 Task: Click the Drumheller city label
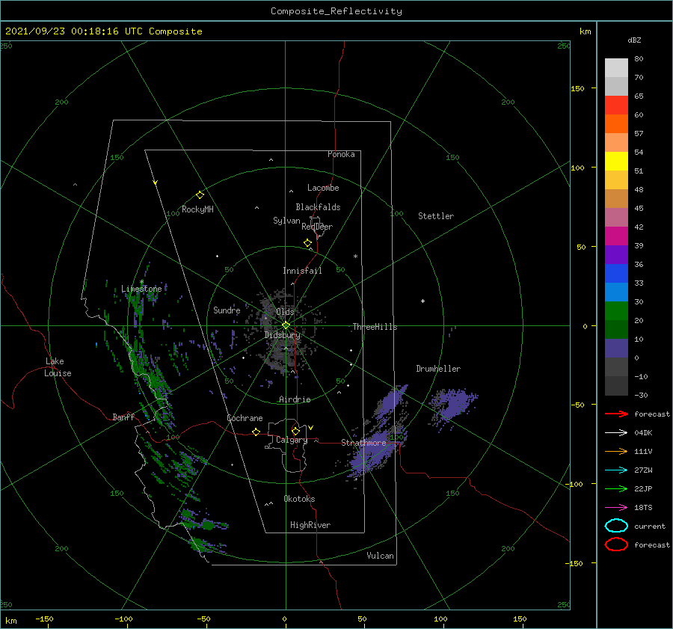pos(438,369)
